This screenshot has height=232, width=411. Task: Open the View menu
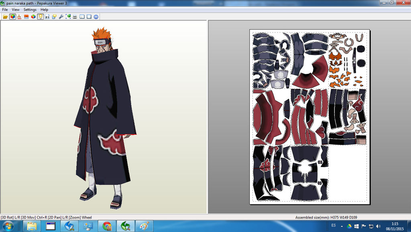(16, 9)
